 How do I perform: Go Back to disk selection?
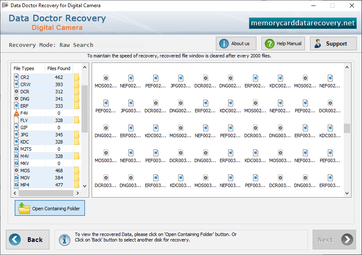(x=28, y=239)
